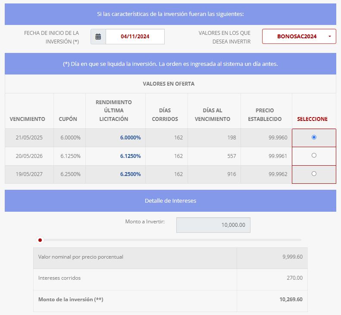The height and width of the screenshot is (315, 341).
Task: Expand the BONOSAC2024 securities dropdown
Action: [299, 37]
